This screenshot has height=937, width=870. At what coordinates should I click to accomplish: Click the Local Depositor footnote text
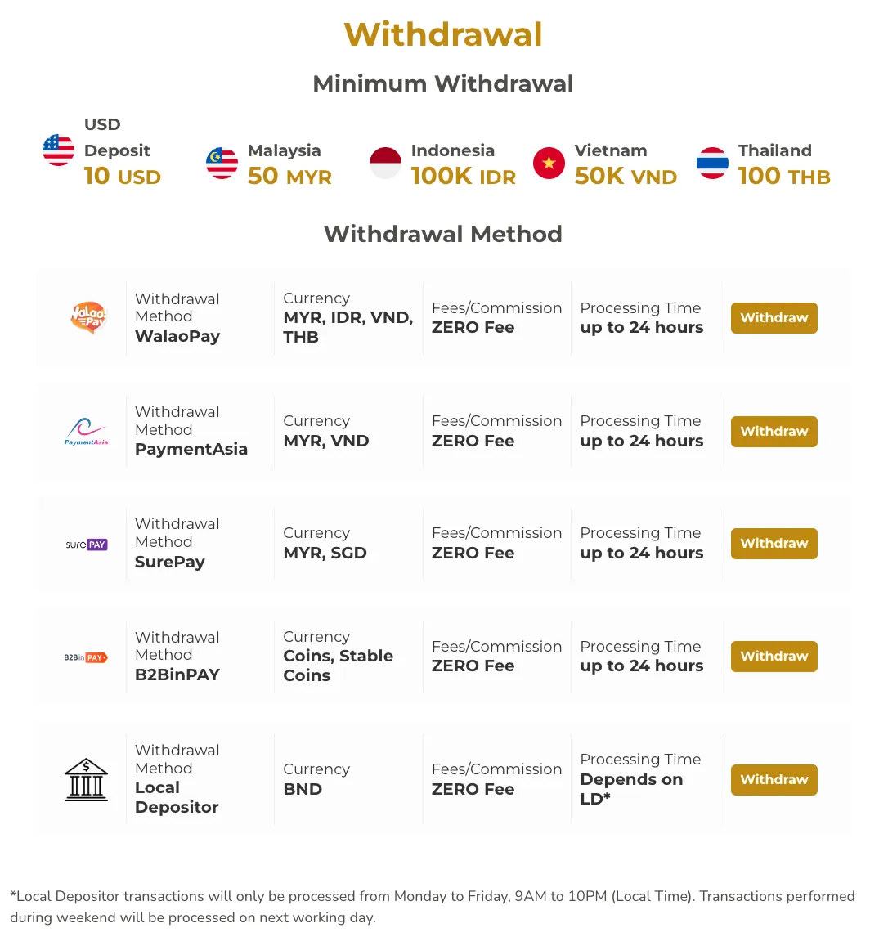coord(432,907)
